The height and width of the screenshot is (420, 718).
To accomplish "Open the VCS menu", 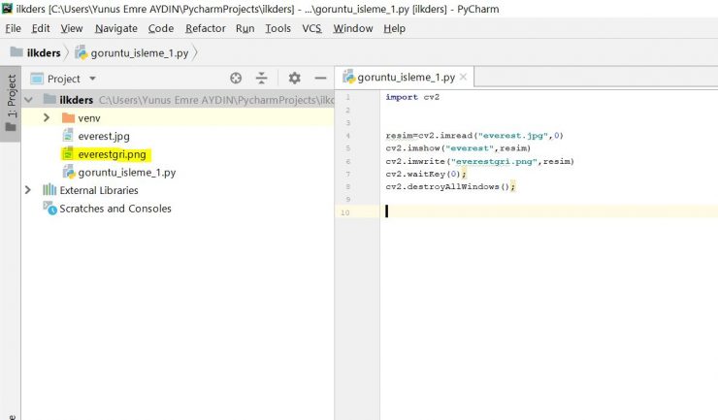I will point(311,29).
